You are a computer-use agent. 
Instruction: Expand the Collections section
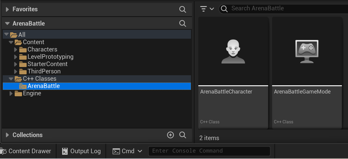[7, 135]
